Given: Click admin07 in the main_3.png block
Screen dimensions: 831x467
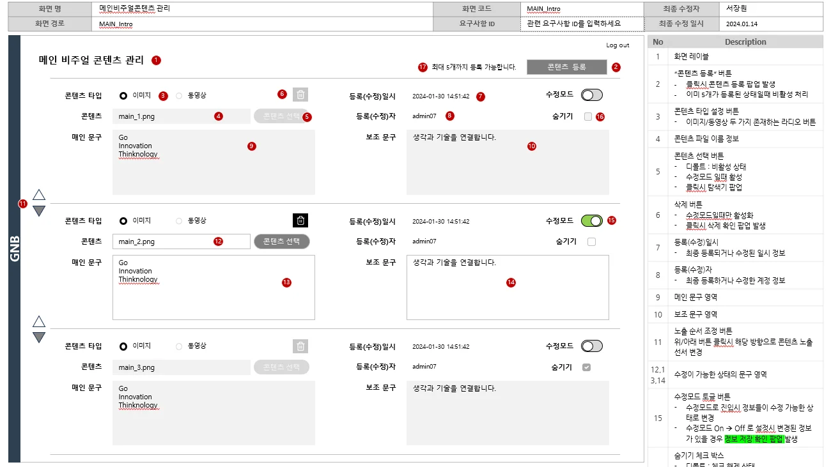Looking at the screenshot, I should click(x=424, y=367).
